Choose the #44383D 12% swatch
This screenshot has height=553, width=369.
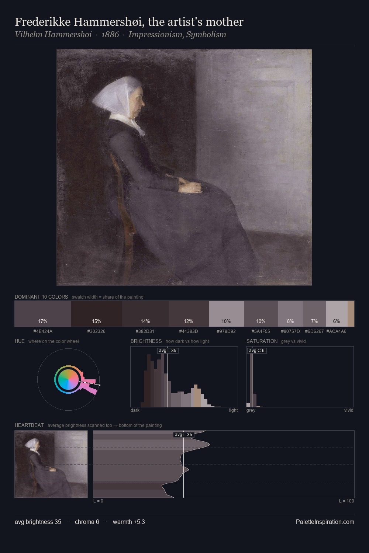[x=189, y=314]
